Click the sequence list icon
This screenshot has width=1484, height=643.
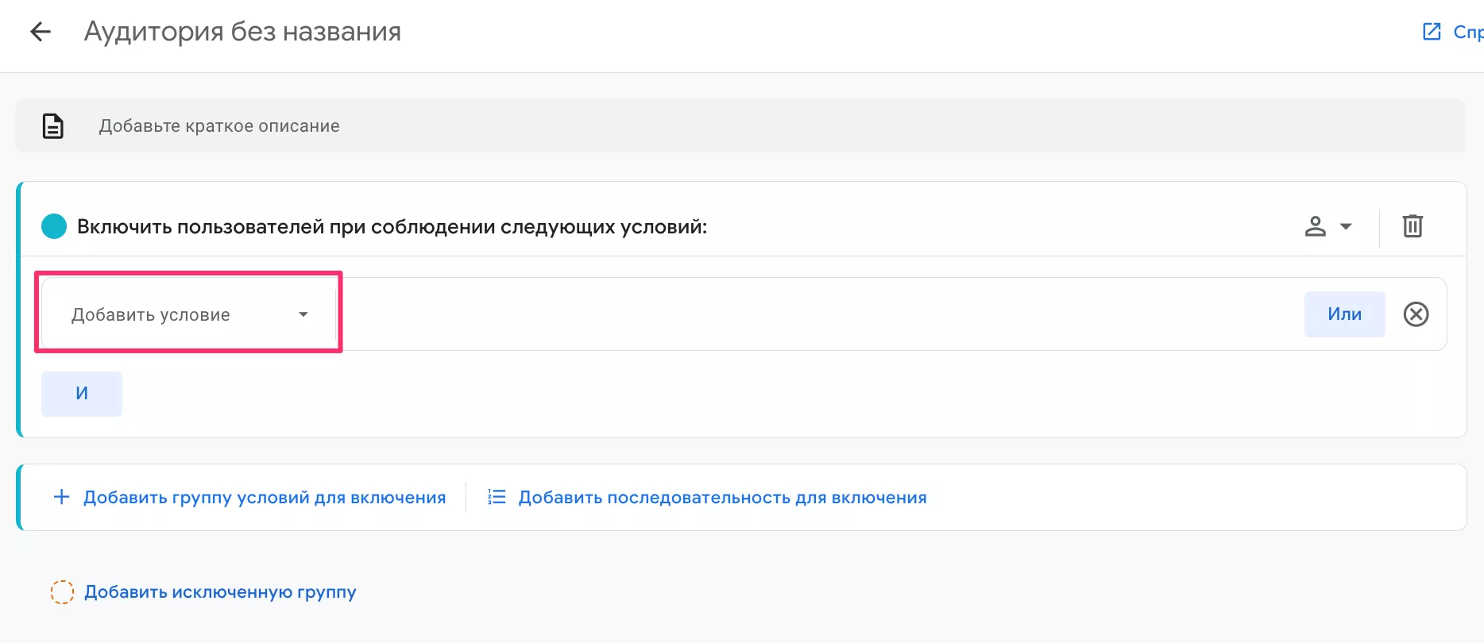(497, 497)
